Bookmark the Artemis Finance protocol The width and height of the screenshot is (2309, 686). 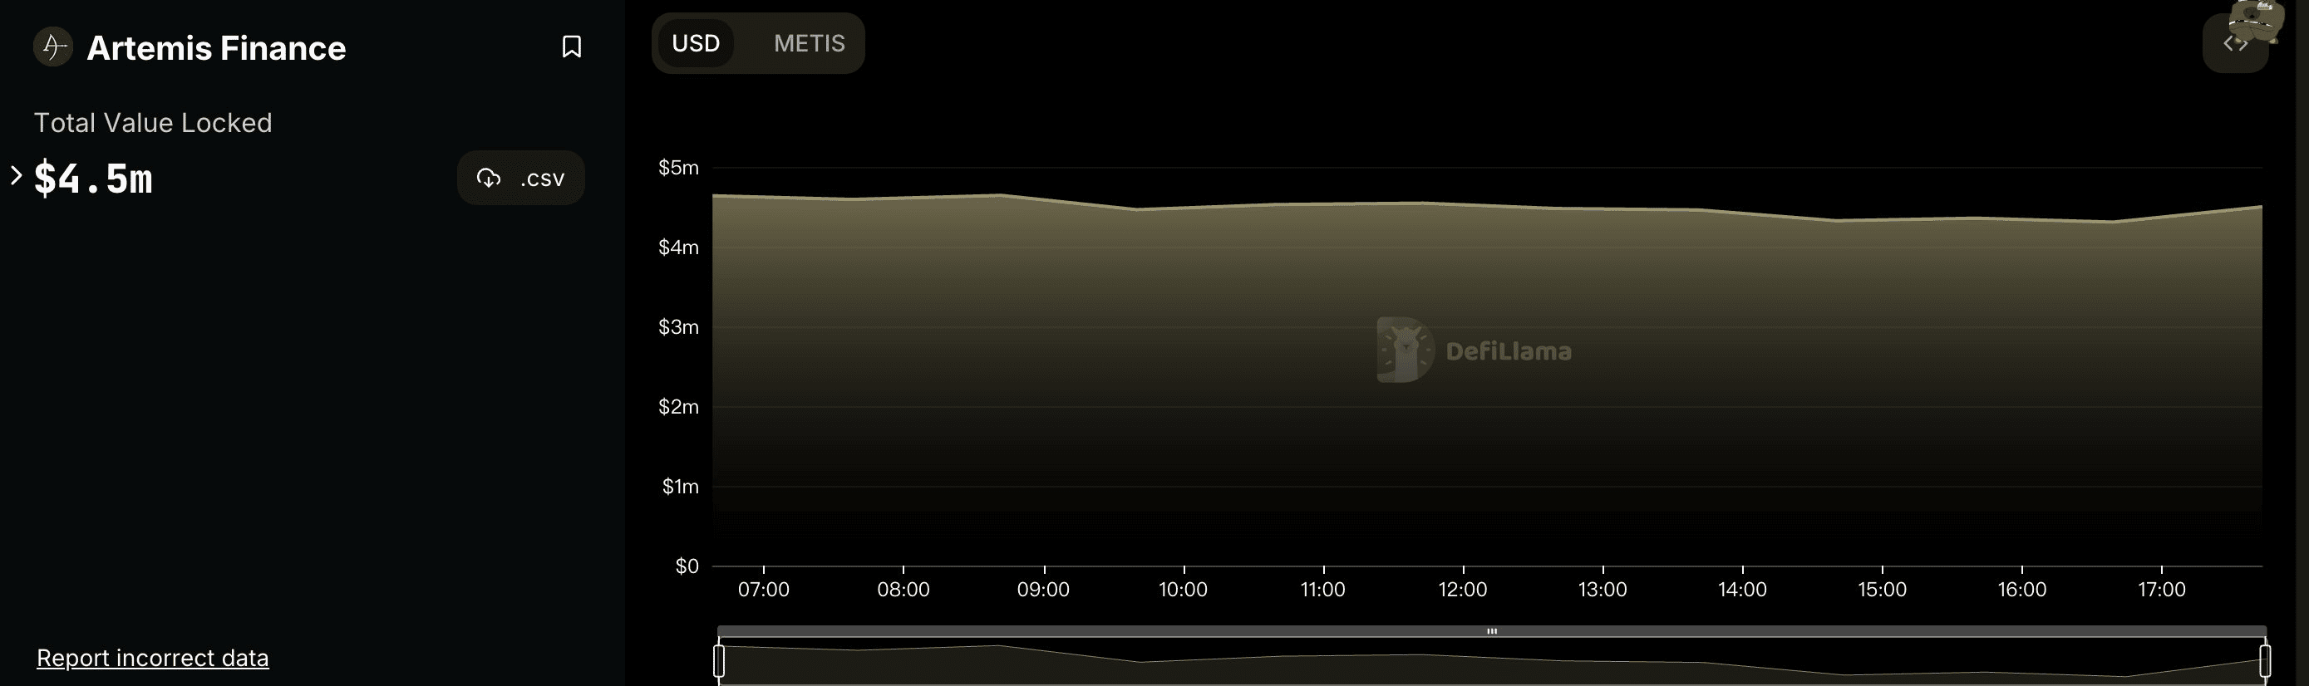click(x=571, y=47)
